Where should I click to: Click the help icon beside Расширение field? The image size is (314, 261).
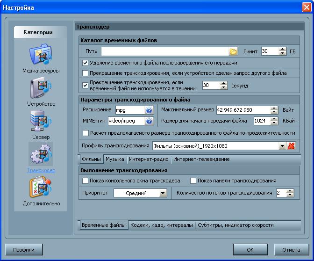click(x=149, y=110)
